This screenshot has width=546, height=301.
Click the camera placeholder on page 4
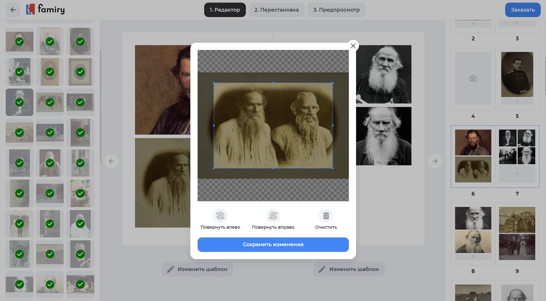tap(473, 79)
